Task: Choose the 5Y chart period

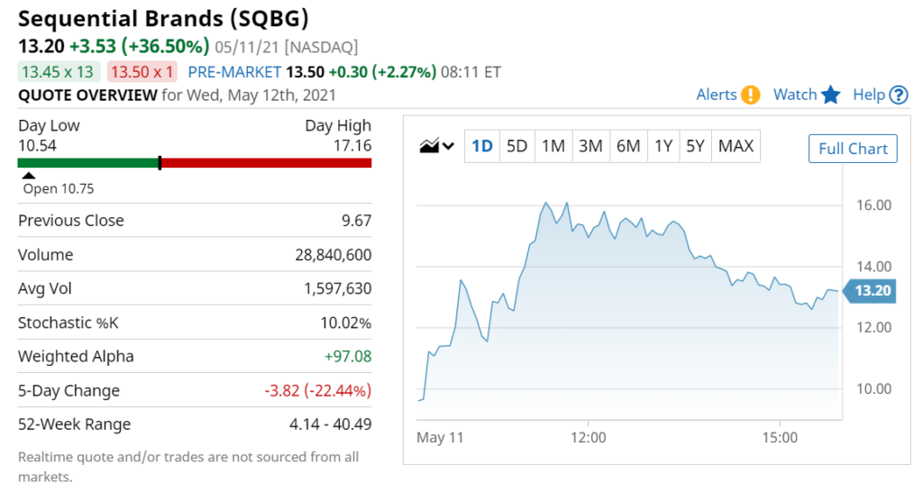Action: point(695,146)
